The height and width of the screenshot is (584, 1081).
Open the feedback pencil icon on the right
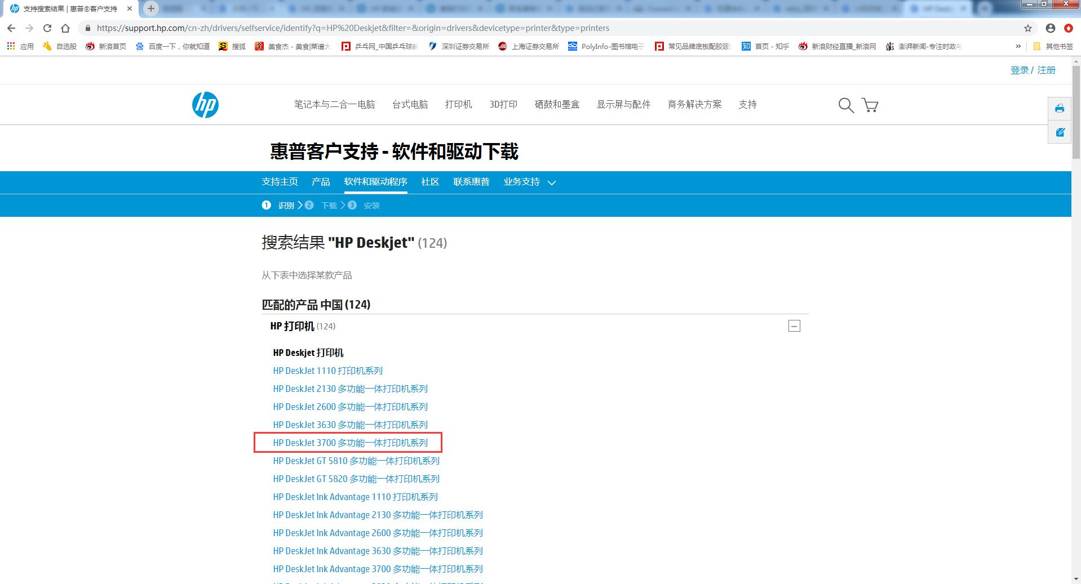pos(1059,132)
